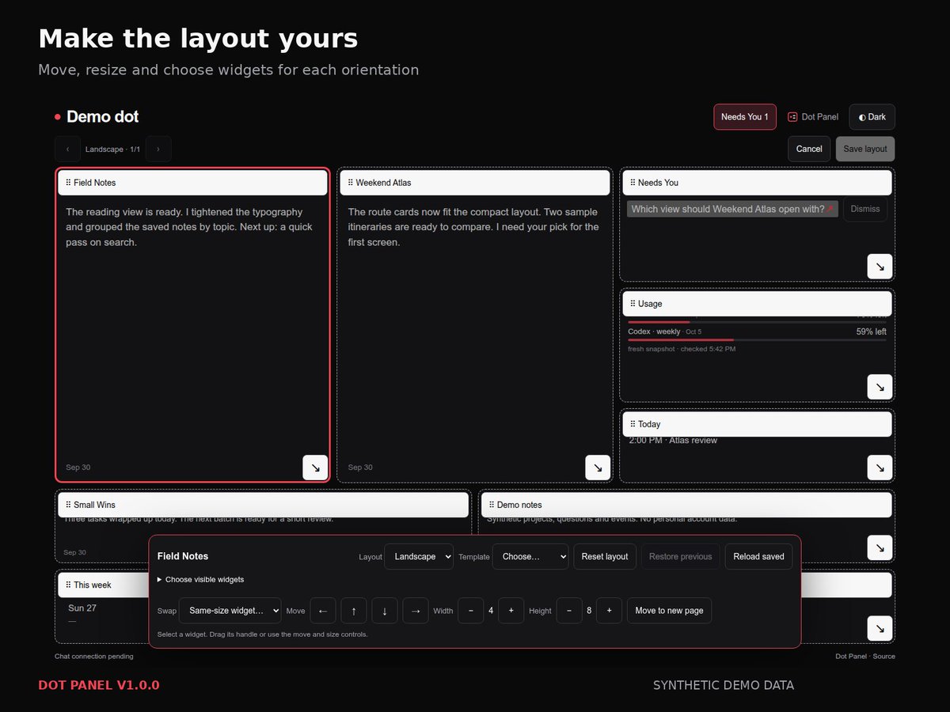Increase widget Width with plus button
The image size is (950, 712).
[x=511, y=611]
